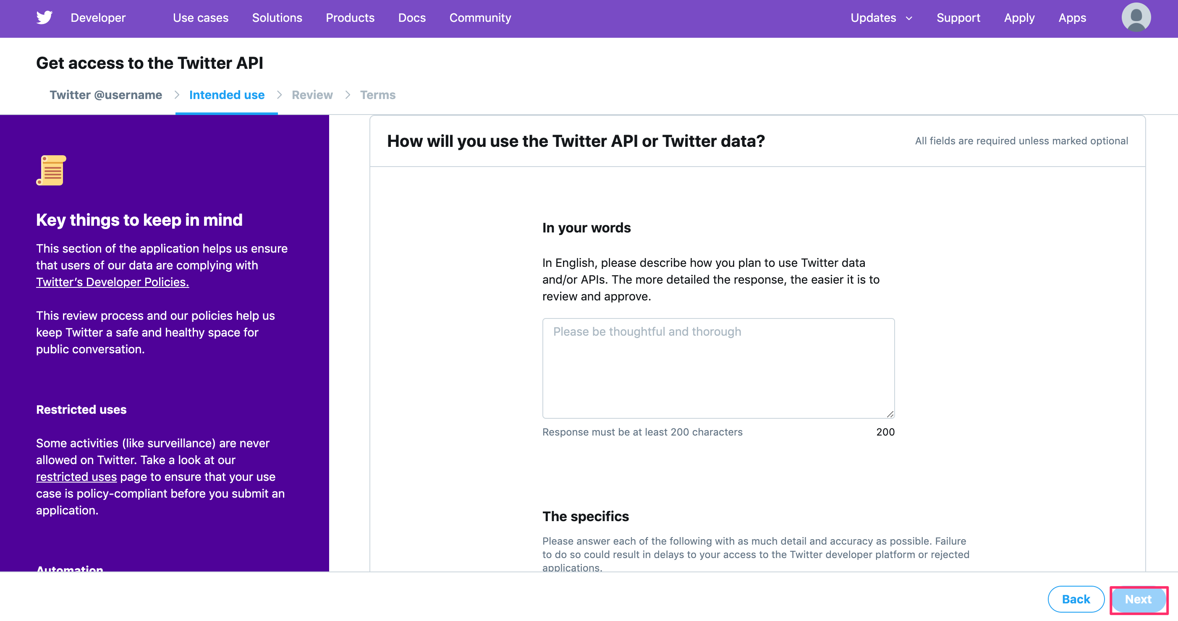Click the Twitter bird logo
Viewport: 1178px width, 621px height.
45,18
